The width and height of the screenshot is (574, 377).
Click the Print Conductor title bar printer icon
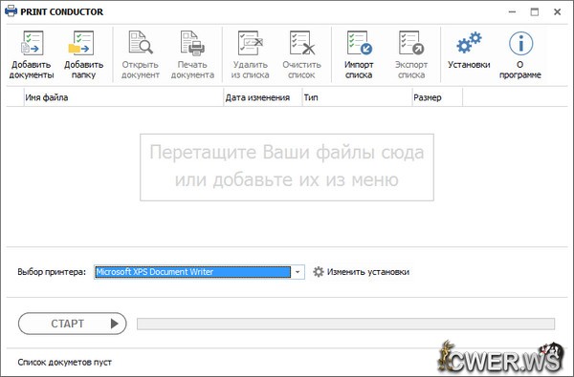(x=11, y=11)
